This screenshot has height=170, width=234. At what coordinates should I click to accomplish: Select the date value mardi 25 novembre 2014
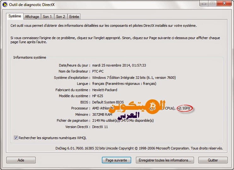pyautogui.click(x=119, y=65)
